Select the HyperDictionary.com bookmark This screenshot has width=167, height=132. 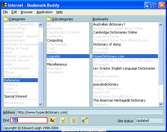click(125, 56)
